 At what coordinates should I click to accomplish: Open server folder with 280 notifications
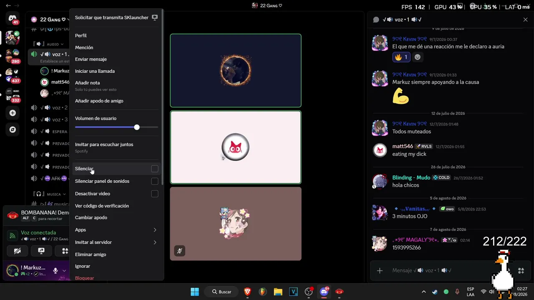pos(13,56)
